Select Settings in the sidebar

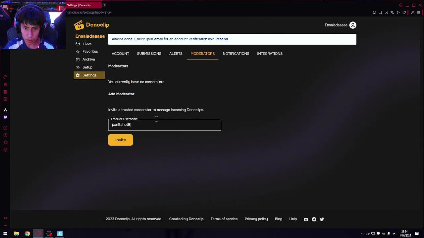pyautogui.click(x=89, y=75)
